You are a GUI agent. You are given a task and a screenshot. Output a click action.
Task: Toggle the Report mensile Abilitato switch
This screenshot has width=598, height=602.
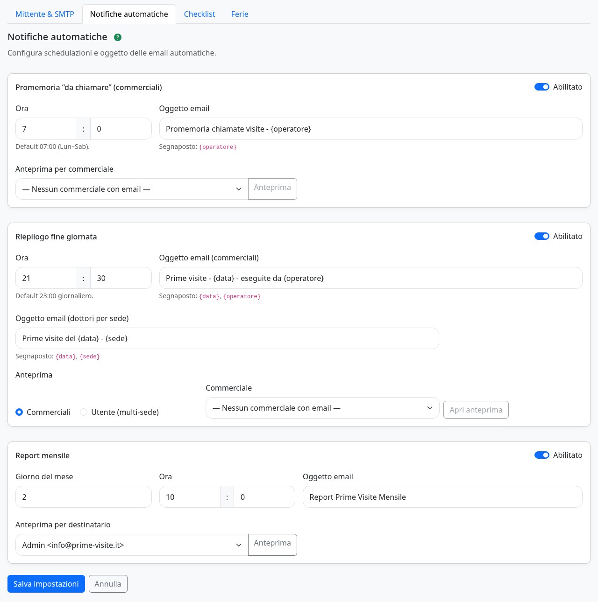point(542,455)
